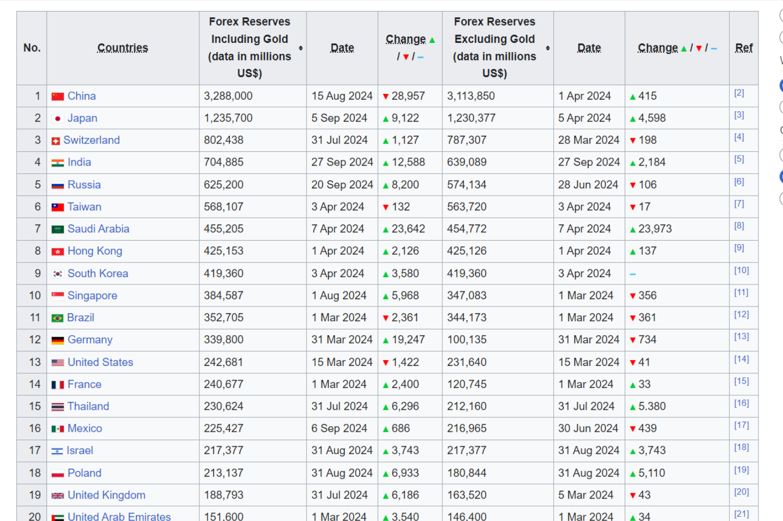The height and width of the screenshot is (521, 783).
Task: Select the 100,135 Germany excluding gold cell
Action: [x=498, y=340]
